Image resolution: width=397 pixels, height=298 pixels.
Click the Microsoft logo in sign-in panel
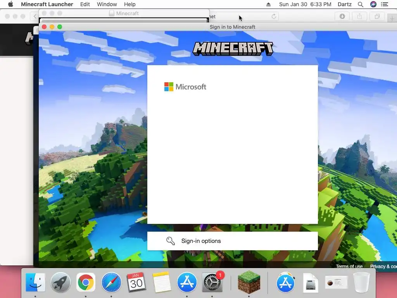(185, 87)
